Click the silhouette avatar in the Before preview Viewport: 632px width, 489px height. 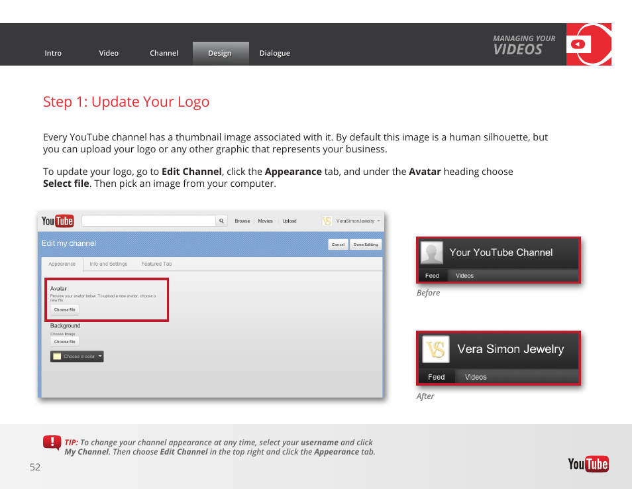point(432,253)
